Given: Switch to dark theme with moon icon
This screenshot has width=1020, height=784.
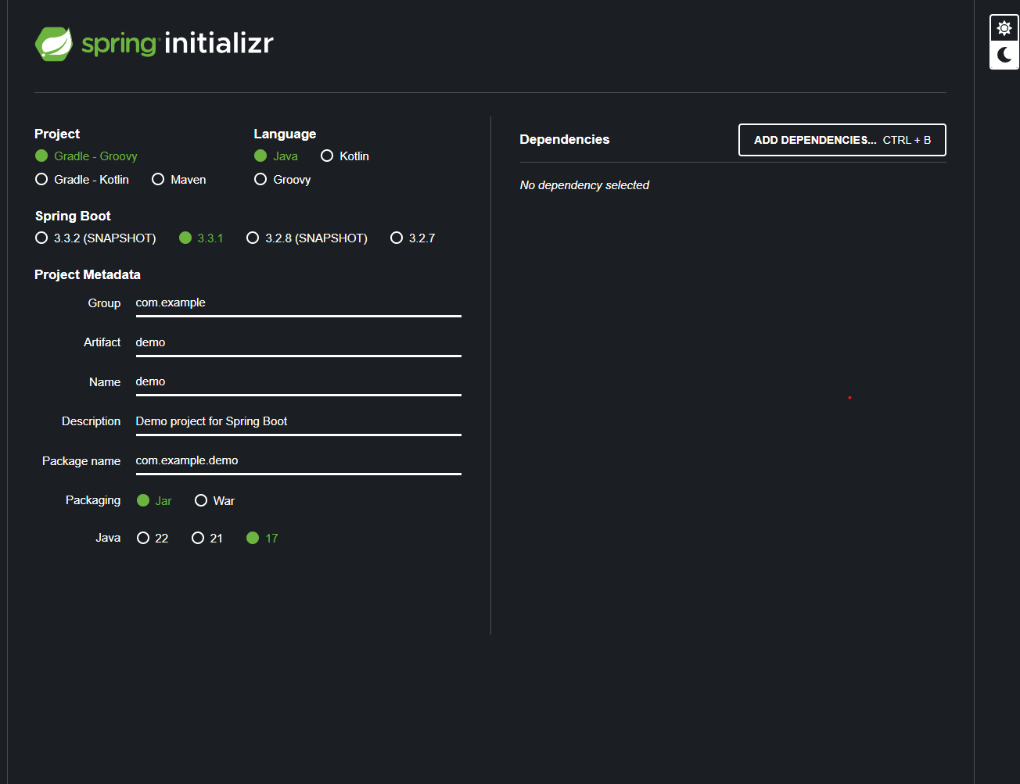Looking at the screenshot, I should (1004, 55).
